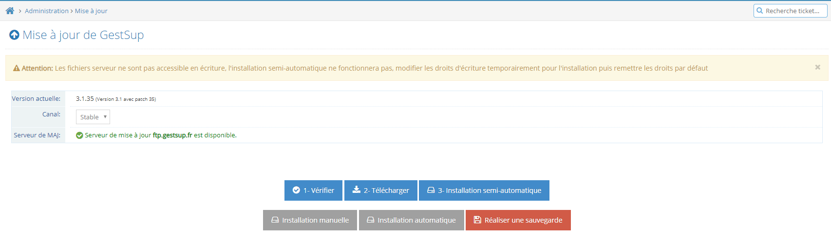Viewport: 831px width, 245px height.
Task: Start 3- Installation semi-automatique
Action: click(484, 190)
